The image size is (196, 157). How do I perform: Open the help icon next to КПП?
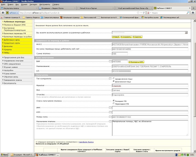(110, 112)
